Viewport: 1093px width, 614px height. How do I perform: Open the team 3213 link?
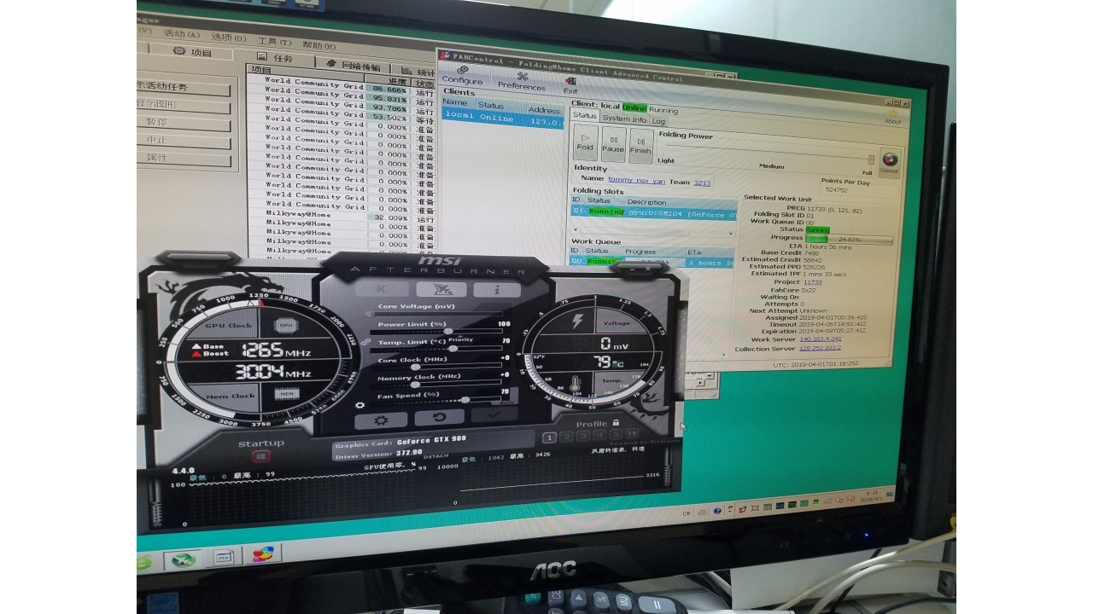pos(703,182)
